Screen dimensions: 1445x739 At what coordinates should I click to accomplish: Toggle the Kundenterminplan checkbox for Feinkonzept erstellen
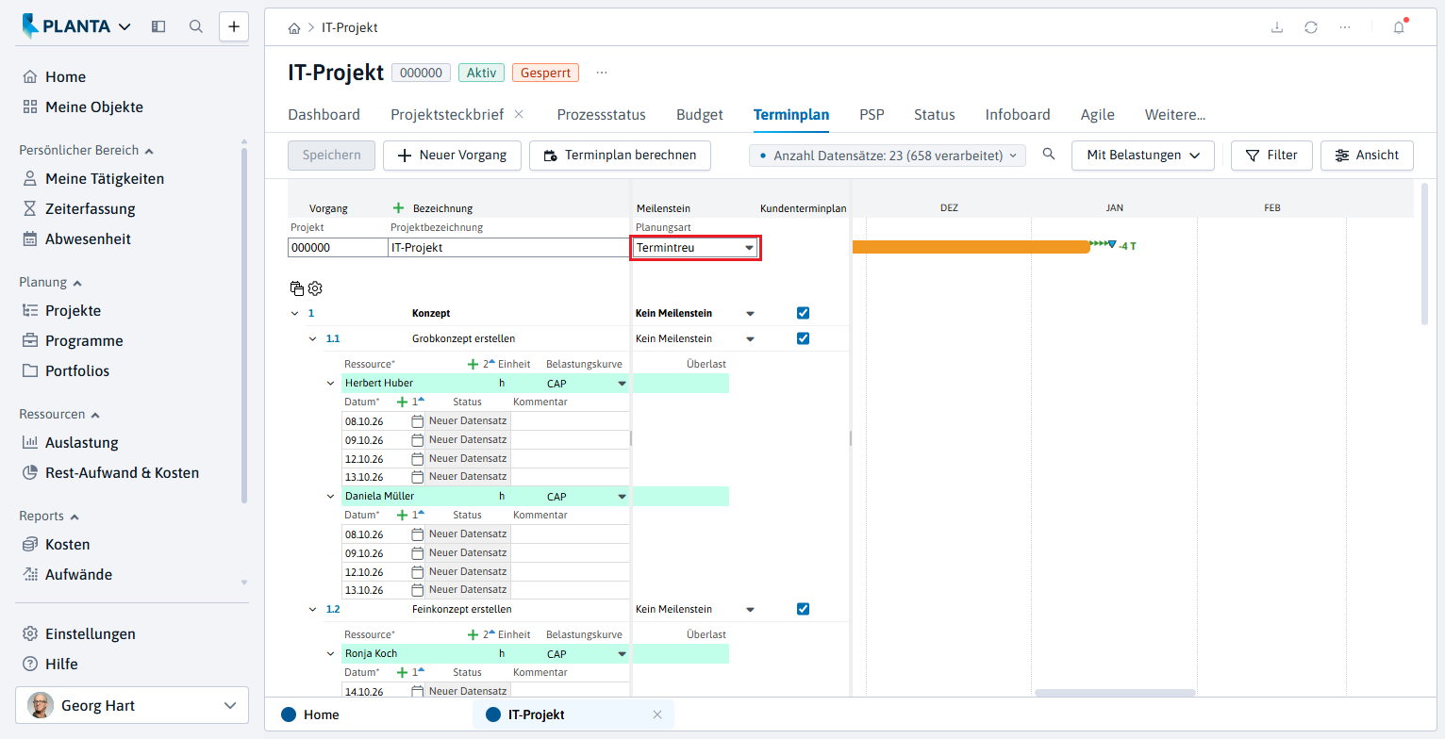(x=804, y=609)
